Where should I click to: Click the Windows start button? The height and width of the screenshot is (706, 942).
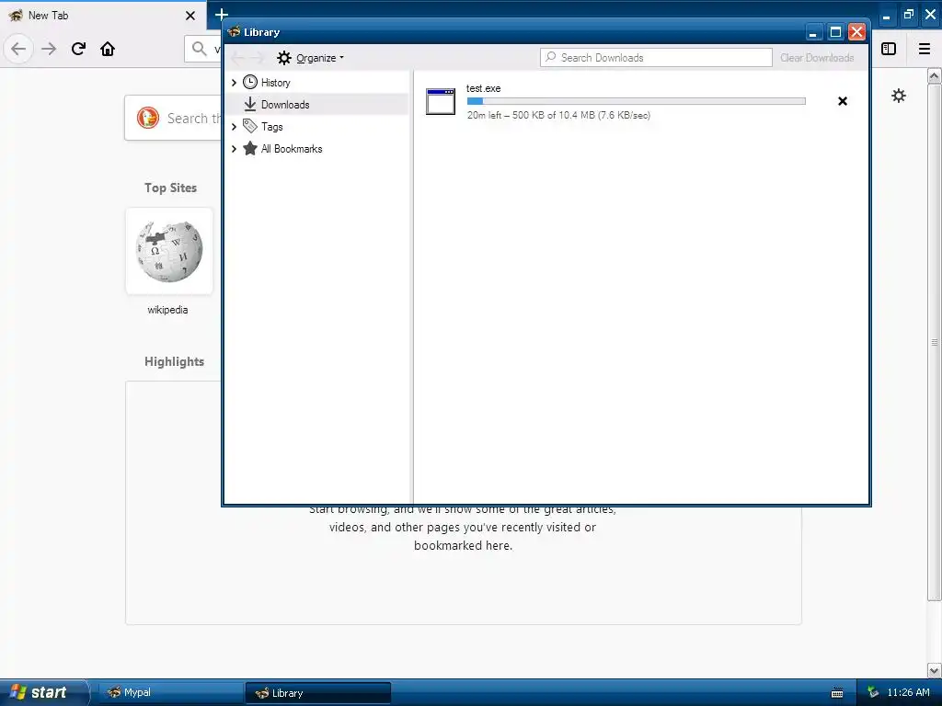click(43, 692)
